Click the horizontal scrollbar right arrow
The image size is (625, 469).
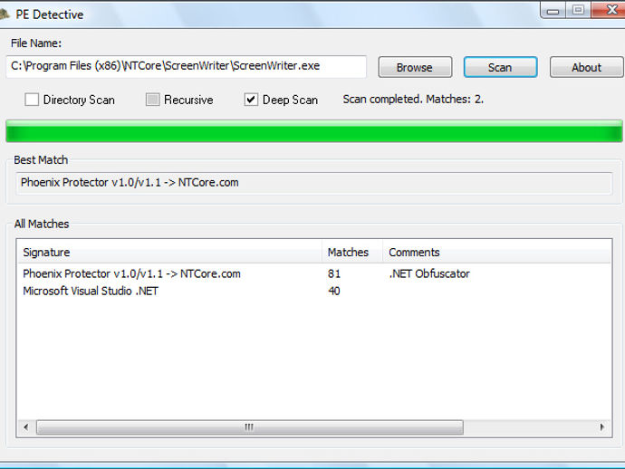point(601,427)
